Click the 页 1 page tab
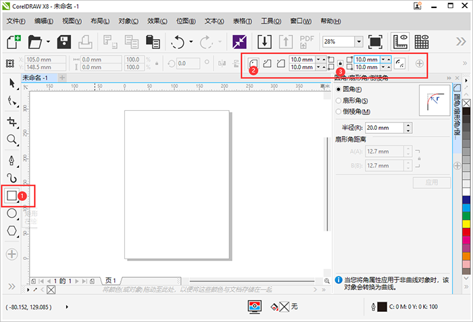 pos(110,280)
